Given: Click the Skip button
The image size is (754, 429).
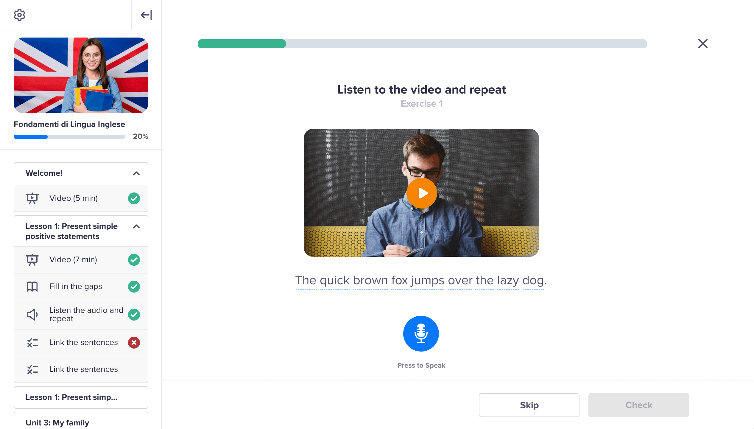Looking at the screenshot, I should tap(529, 405).
